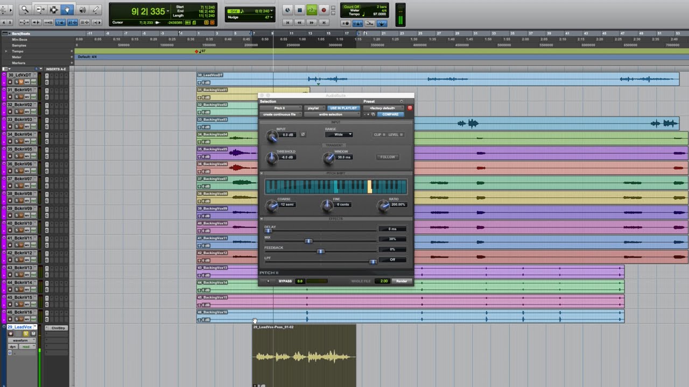Click Go to End transport button
The image size is (689, 387).
point(324,23)
